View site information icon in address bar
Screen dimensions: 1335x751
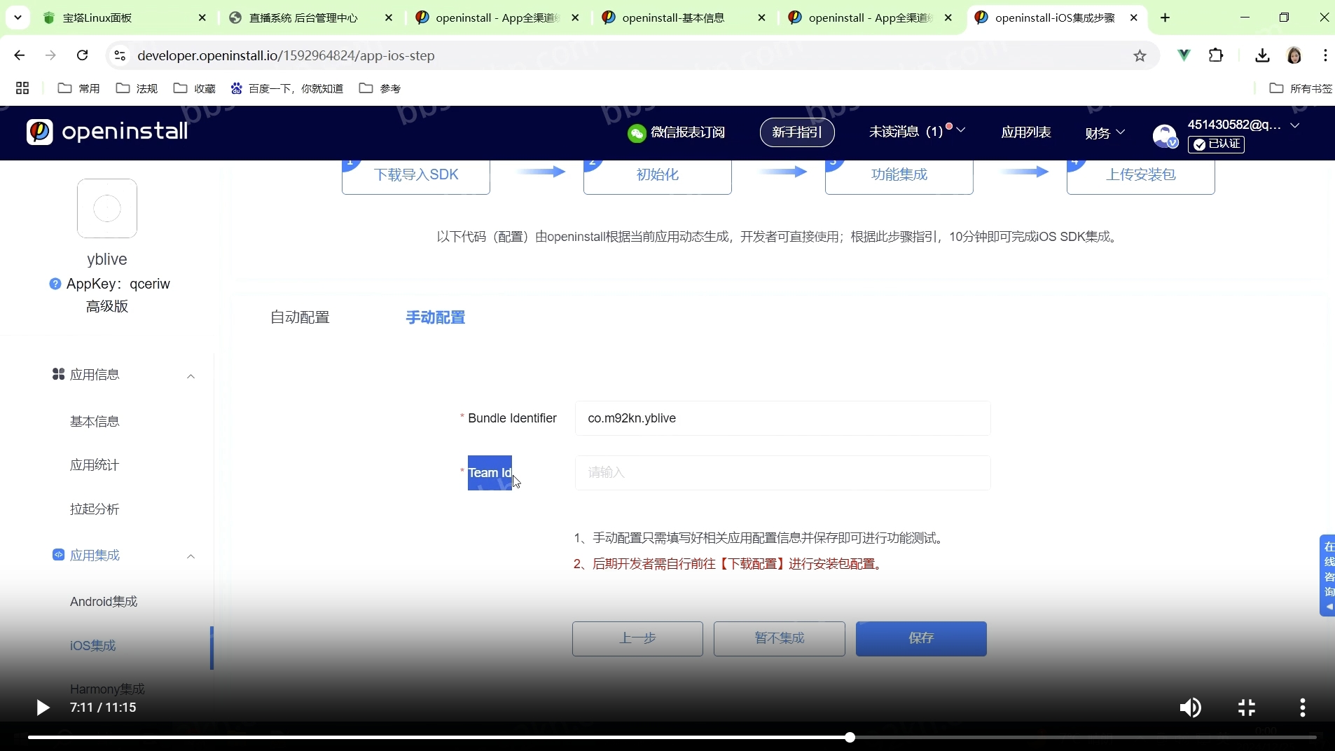click(120, 55)
